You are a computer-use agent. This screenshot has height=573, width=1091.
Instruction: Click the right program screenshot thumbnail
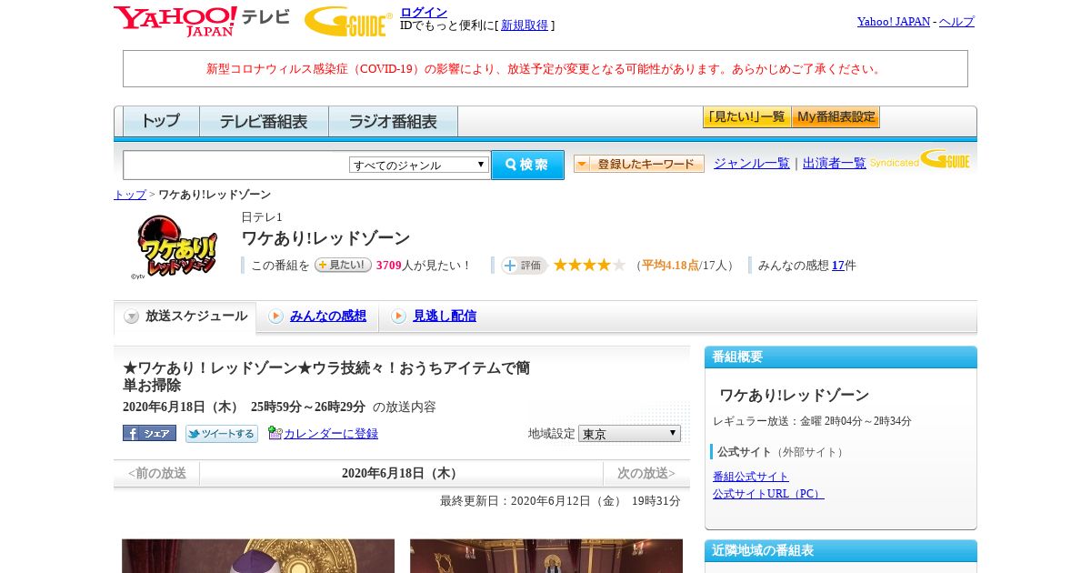pos(546,556)
